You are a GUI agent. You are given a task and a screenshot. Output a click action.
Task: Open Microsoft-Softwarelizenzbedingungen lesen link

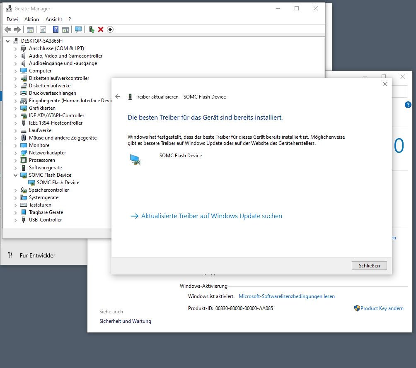[x=287, y=296]
